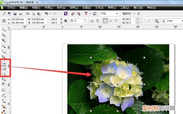Toggle the lock ratio button
The height and width of the screenshot is (114, 183).
coord(66,21)
